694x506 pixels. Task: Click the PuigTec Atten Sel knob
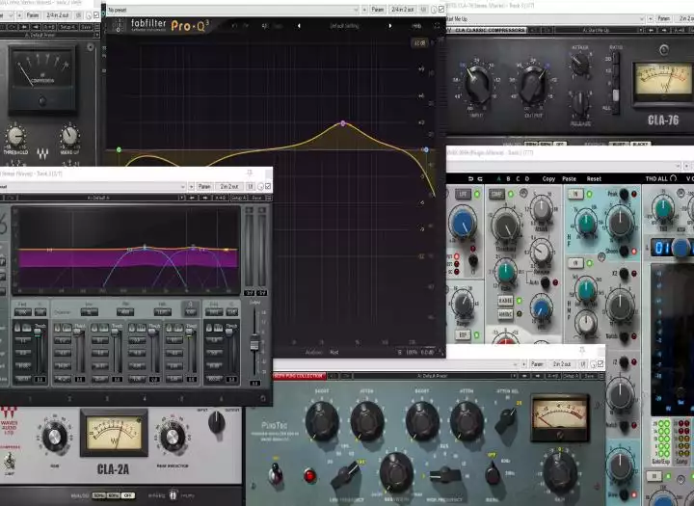click(x=506, y=419)
